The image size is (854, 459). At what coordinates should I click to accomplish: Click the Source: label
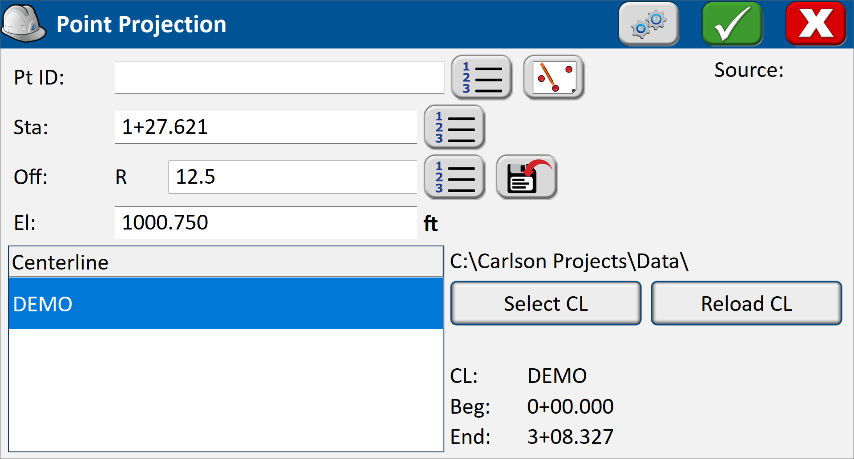pyautogui.click(x=749, y=70)
